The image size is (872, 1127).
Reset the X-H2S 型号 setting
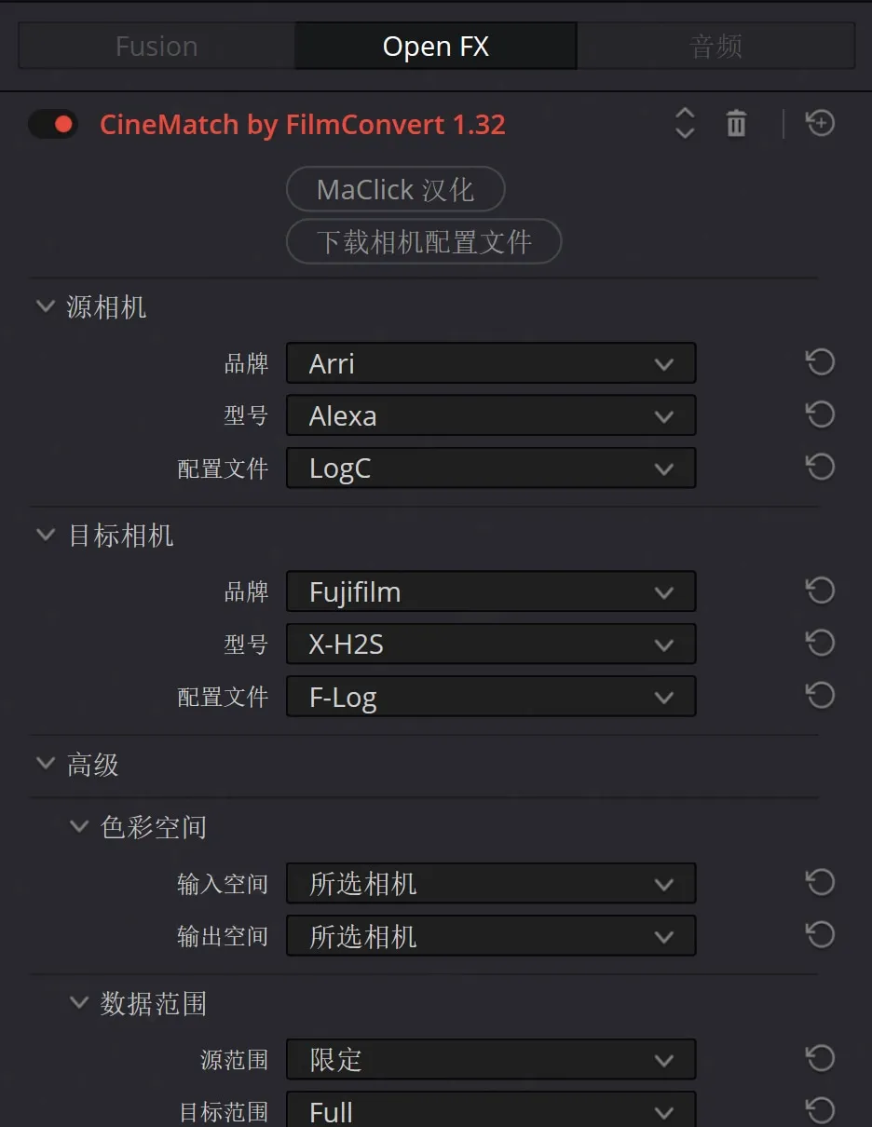click(x=820, y=643)
